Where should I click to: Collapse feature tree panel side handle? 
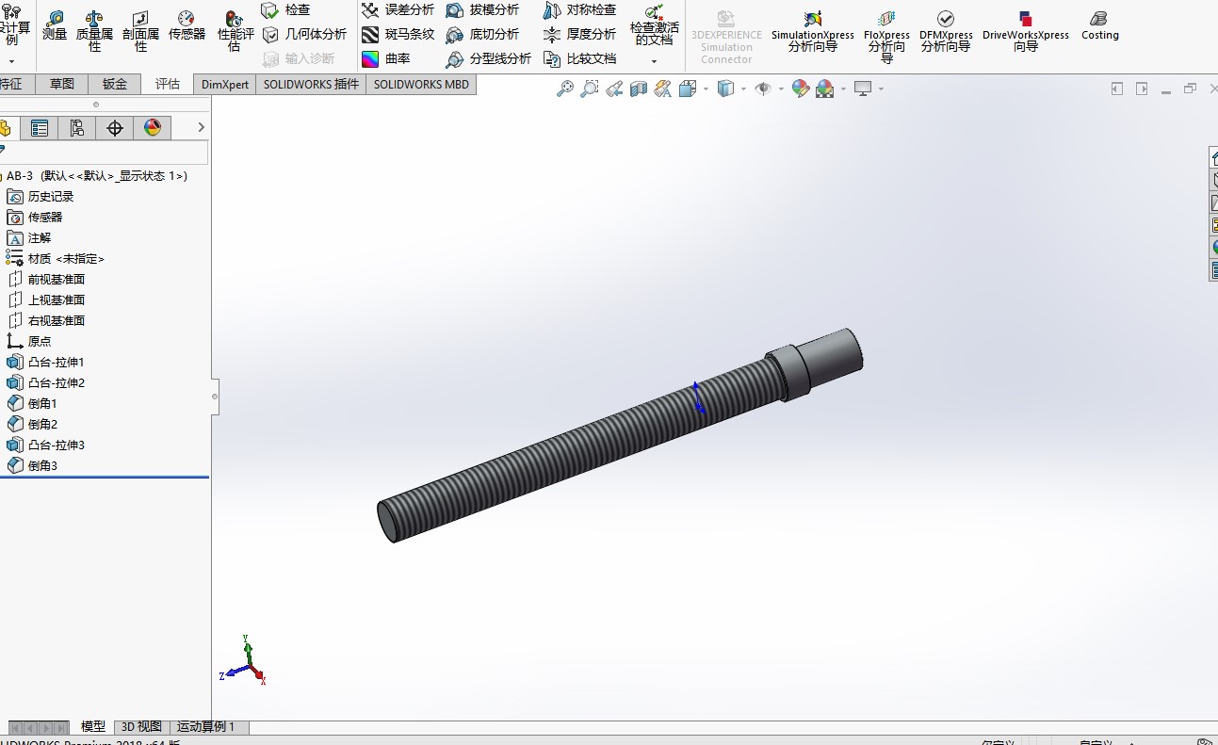[x=215, y=397]
